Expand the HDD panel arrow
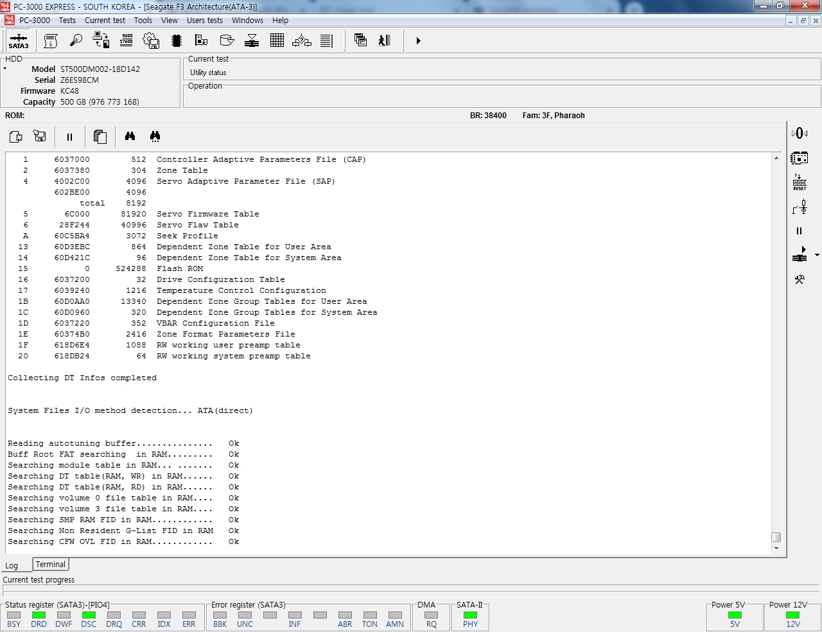Viewport: 822px width, 632px height. (4, 69)
